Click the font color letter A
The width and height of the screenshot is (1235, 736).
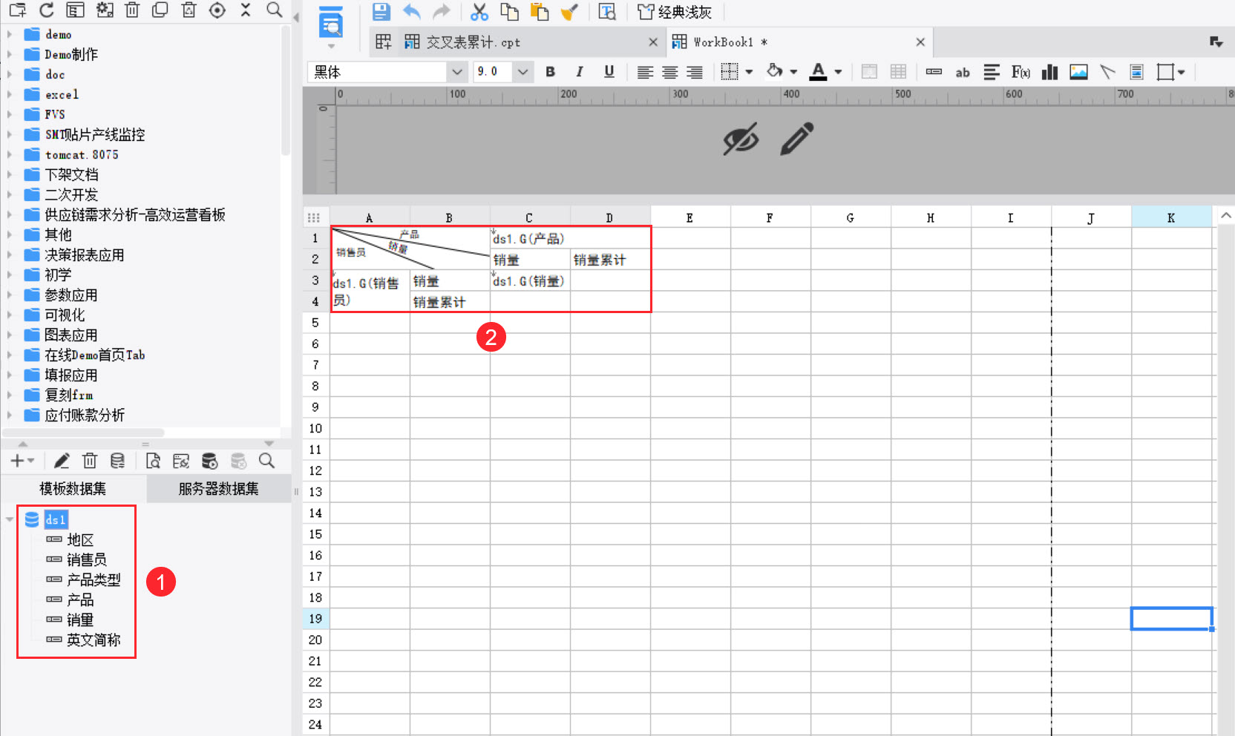pyautogui.click(x=819, y=71)
